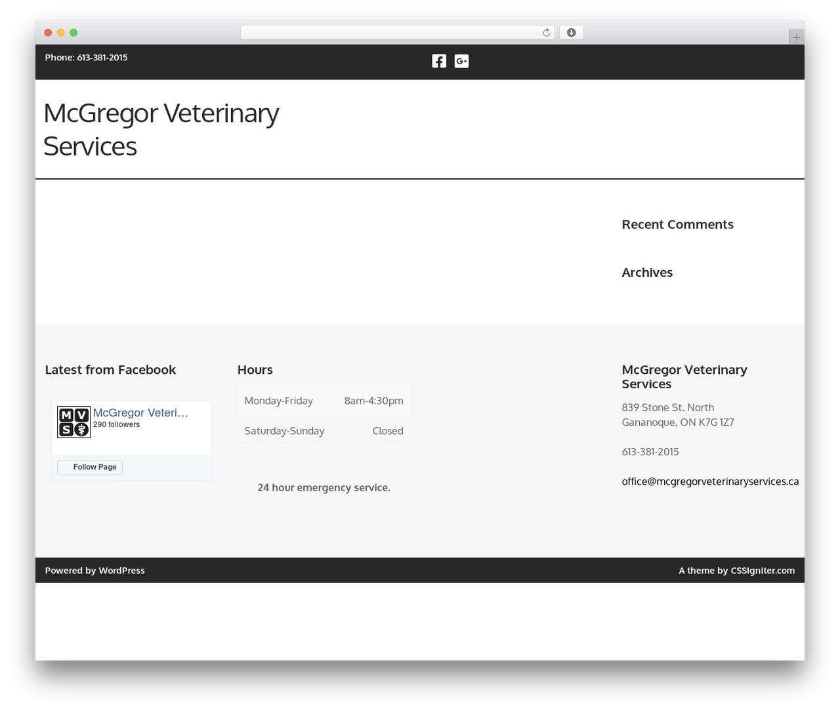Open the Google Plus social icon
The width and height of the screenshot is (840, 711).
tap(461, 61)
